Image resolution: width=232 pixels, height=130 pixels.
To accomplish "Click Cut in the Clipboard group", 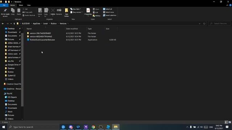I will pyautogui.click(x=25, y=9).
